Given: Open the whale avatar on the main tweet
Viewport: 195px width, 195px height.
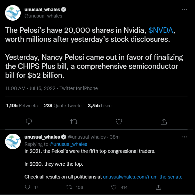Looking at the screenshot, I should tap(13, 13).
